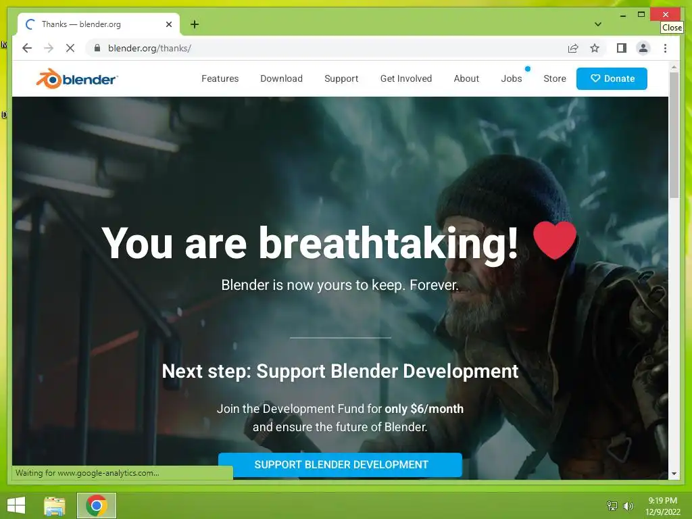692x519 pixels.
Task: Open Chrome's three-dot menu
Action: point(665,48)
